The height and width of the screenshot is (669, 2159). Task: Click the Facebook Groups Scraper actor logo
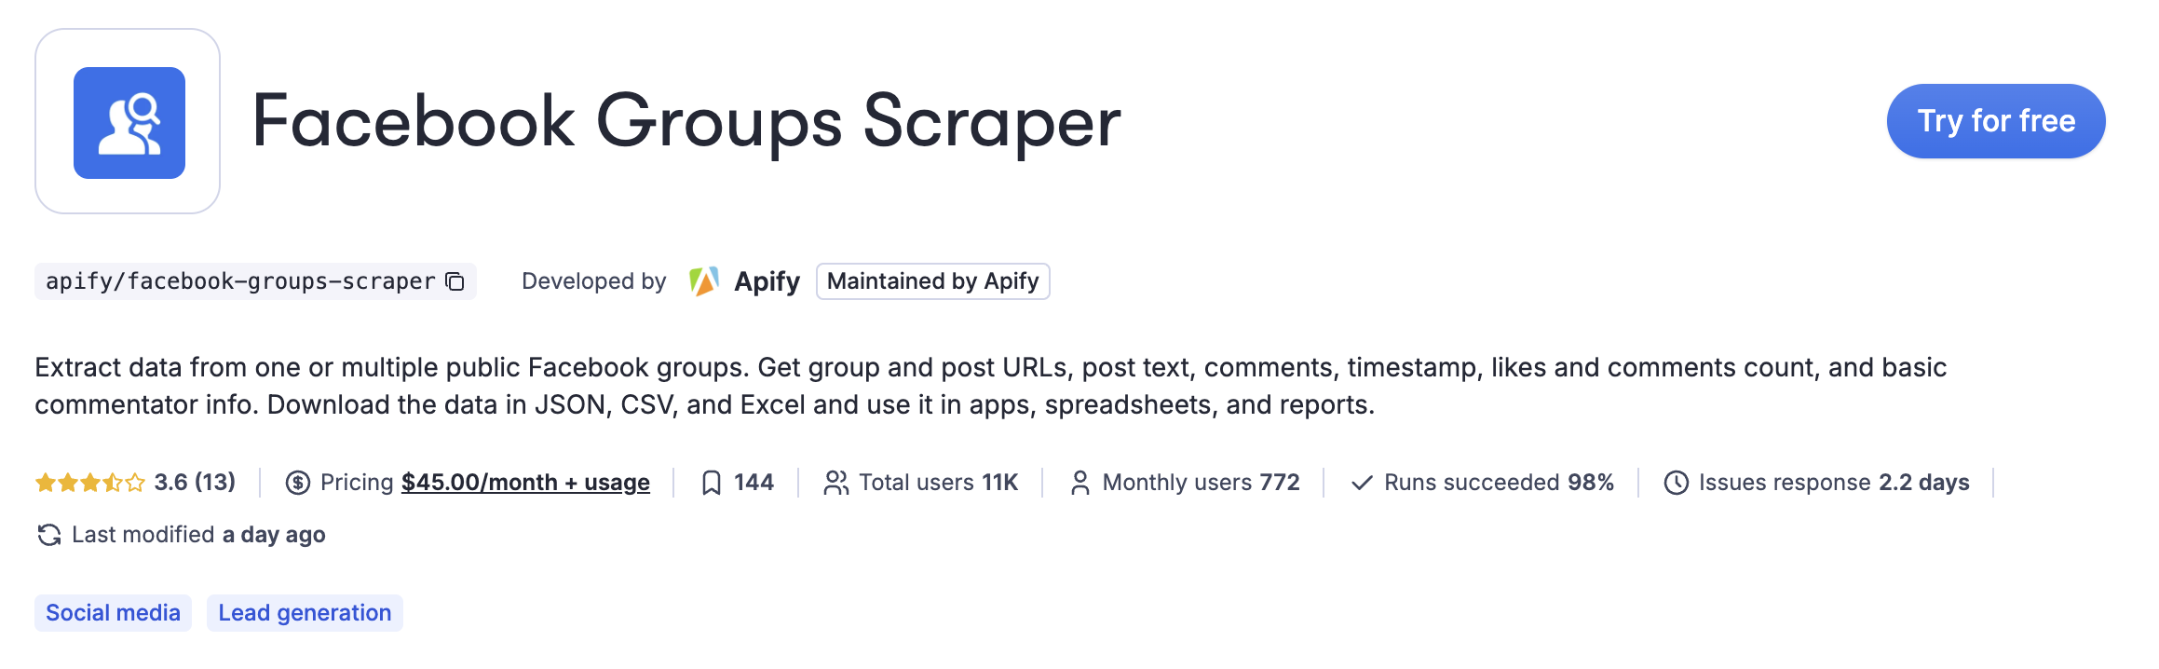point(129,122)
